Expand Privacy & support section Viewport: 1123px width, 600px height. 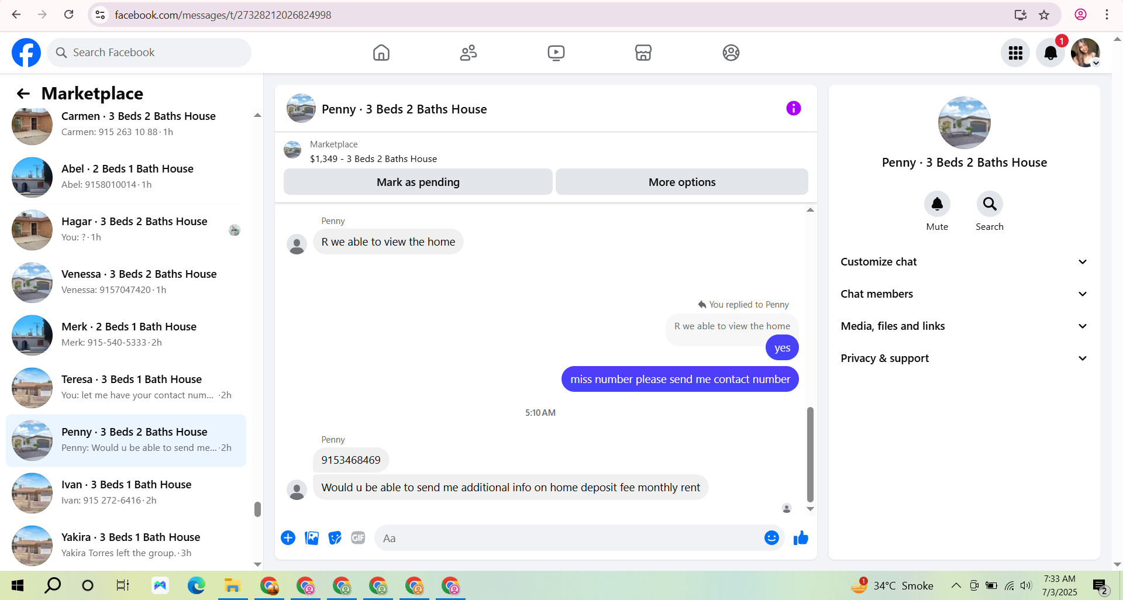click(x=964, y=358)
